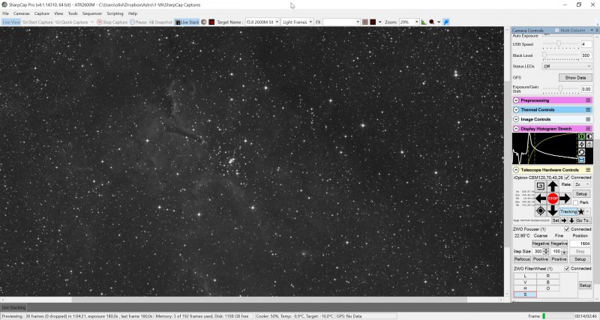Screen dimensions: 600x320
Task: Click the focuser Position input field
Action: 580,244
